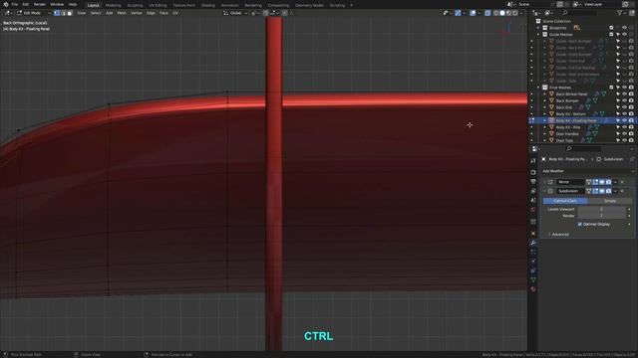Adjust the Render levels field
Screen dimensions: 638x358
tap(601, 216)
